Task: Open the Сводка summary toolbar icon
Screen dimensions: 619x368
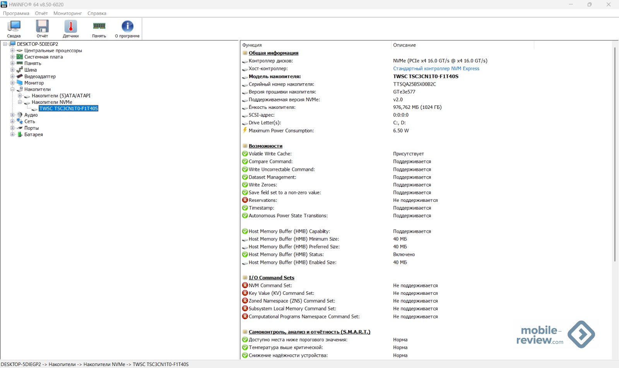Action: tap(14, 26)
